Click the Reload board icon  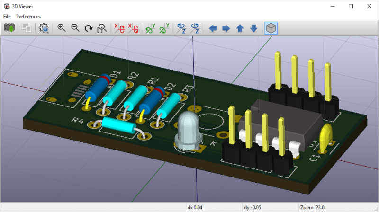point(9,28)
